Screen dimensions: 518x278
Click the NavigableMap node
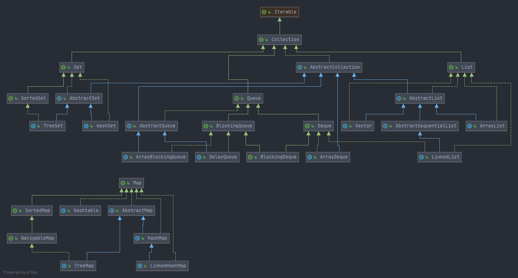click(x=32, y=238)
